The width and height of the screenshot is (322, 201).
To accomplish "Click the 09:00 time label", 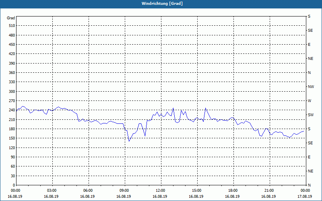I will tap(124, 191).
